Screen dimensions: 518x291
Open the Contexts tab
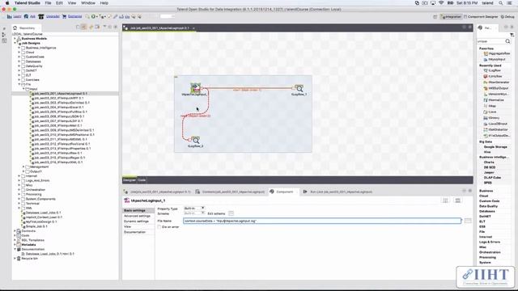click(x=230, y=192)
